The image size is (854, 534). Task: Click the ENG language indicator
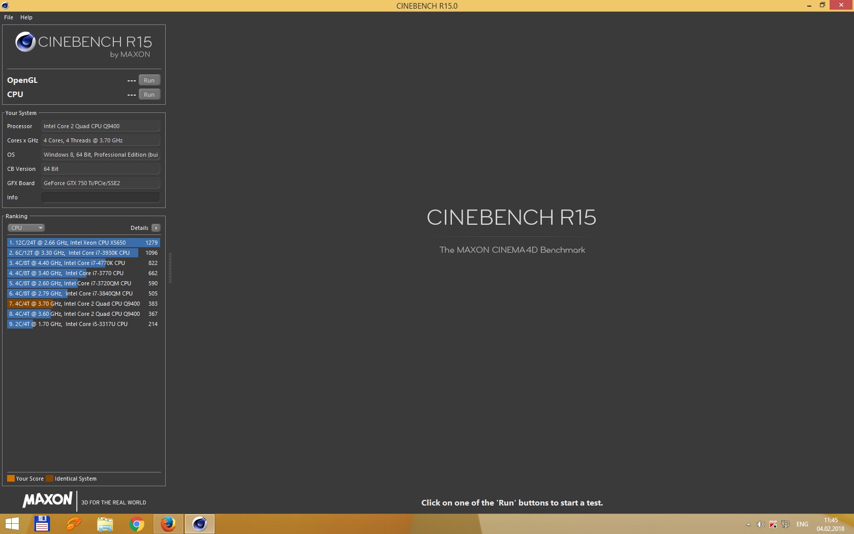coord(802,524)
